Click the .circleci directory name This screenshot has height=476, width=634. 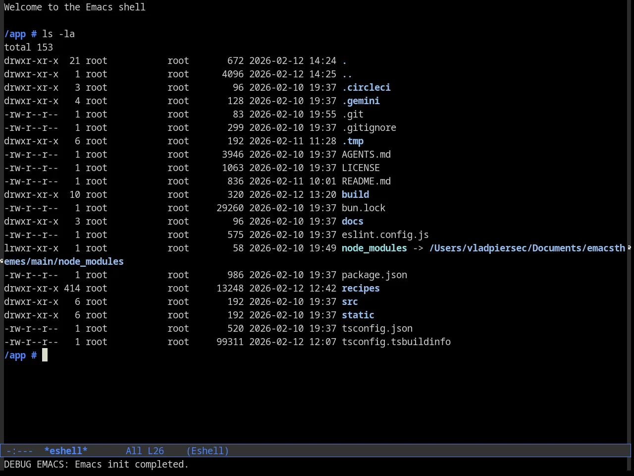pyautogui.click(x=366, y=87)
